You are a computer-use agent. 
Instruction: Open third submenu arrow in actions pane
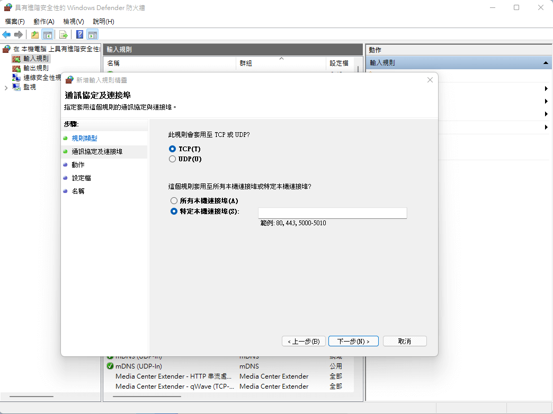click(x=546, y=114)
